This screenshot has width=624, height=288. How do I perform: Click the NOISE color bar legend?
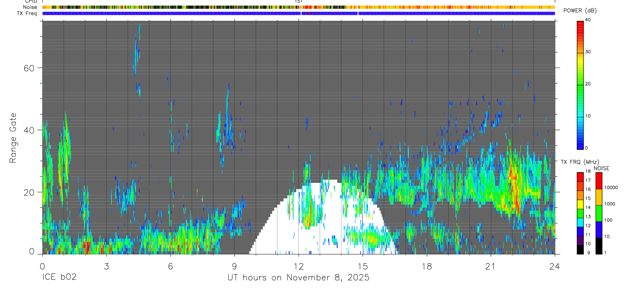pos(599,213)
